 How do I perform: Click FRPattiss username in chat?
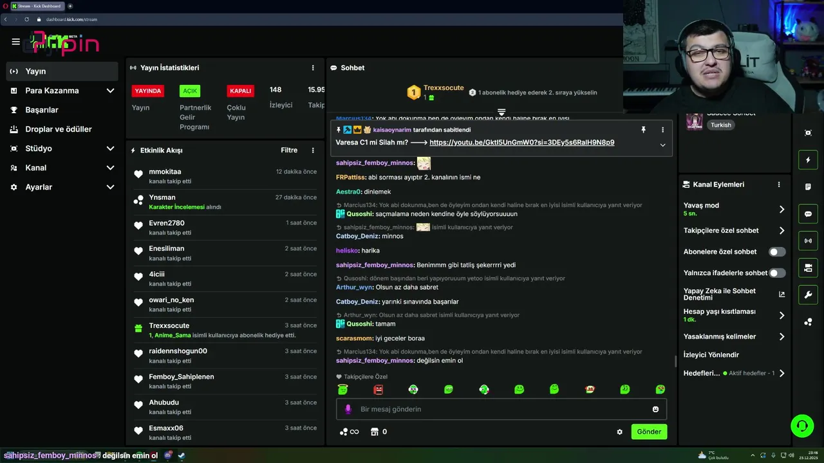tap(350, 177)
